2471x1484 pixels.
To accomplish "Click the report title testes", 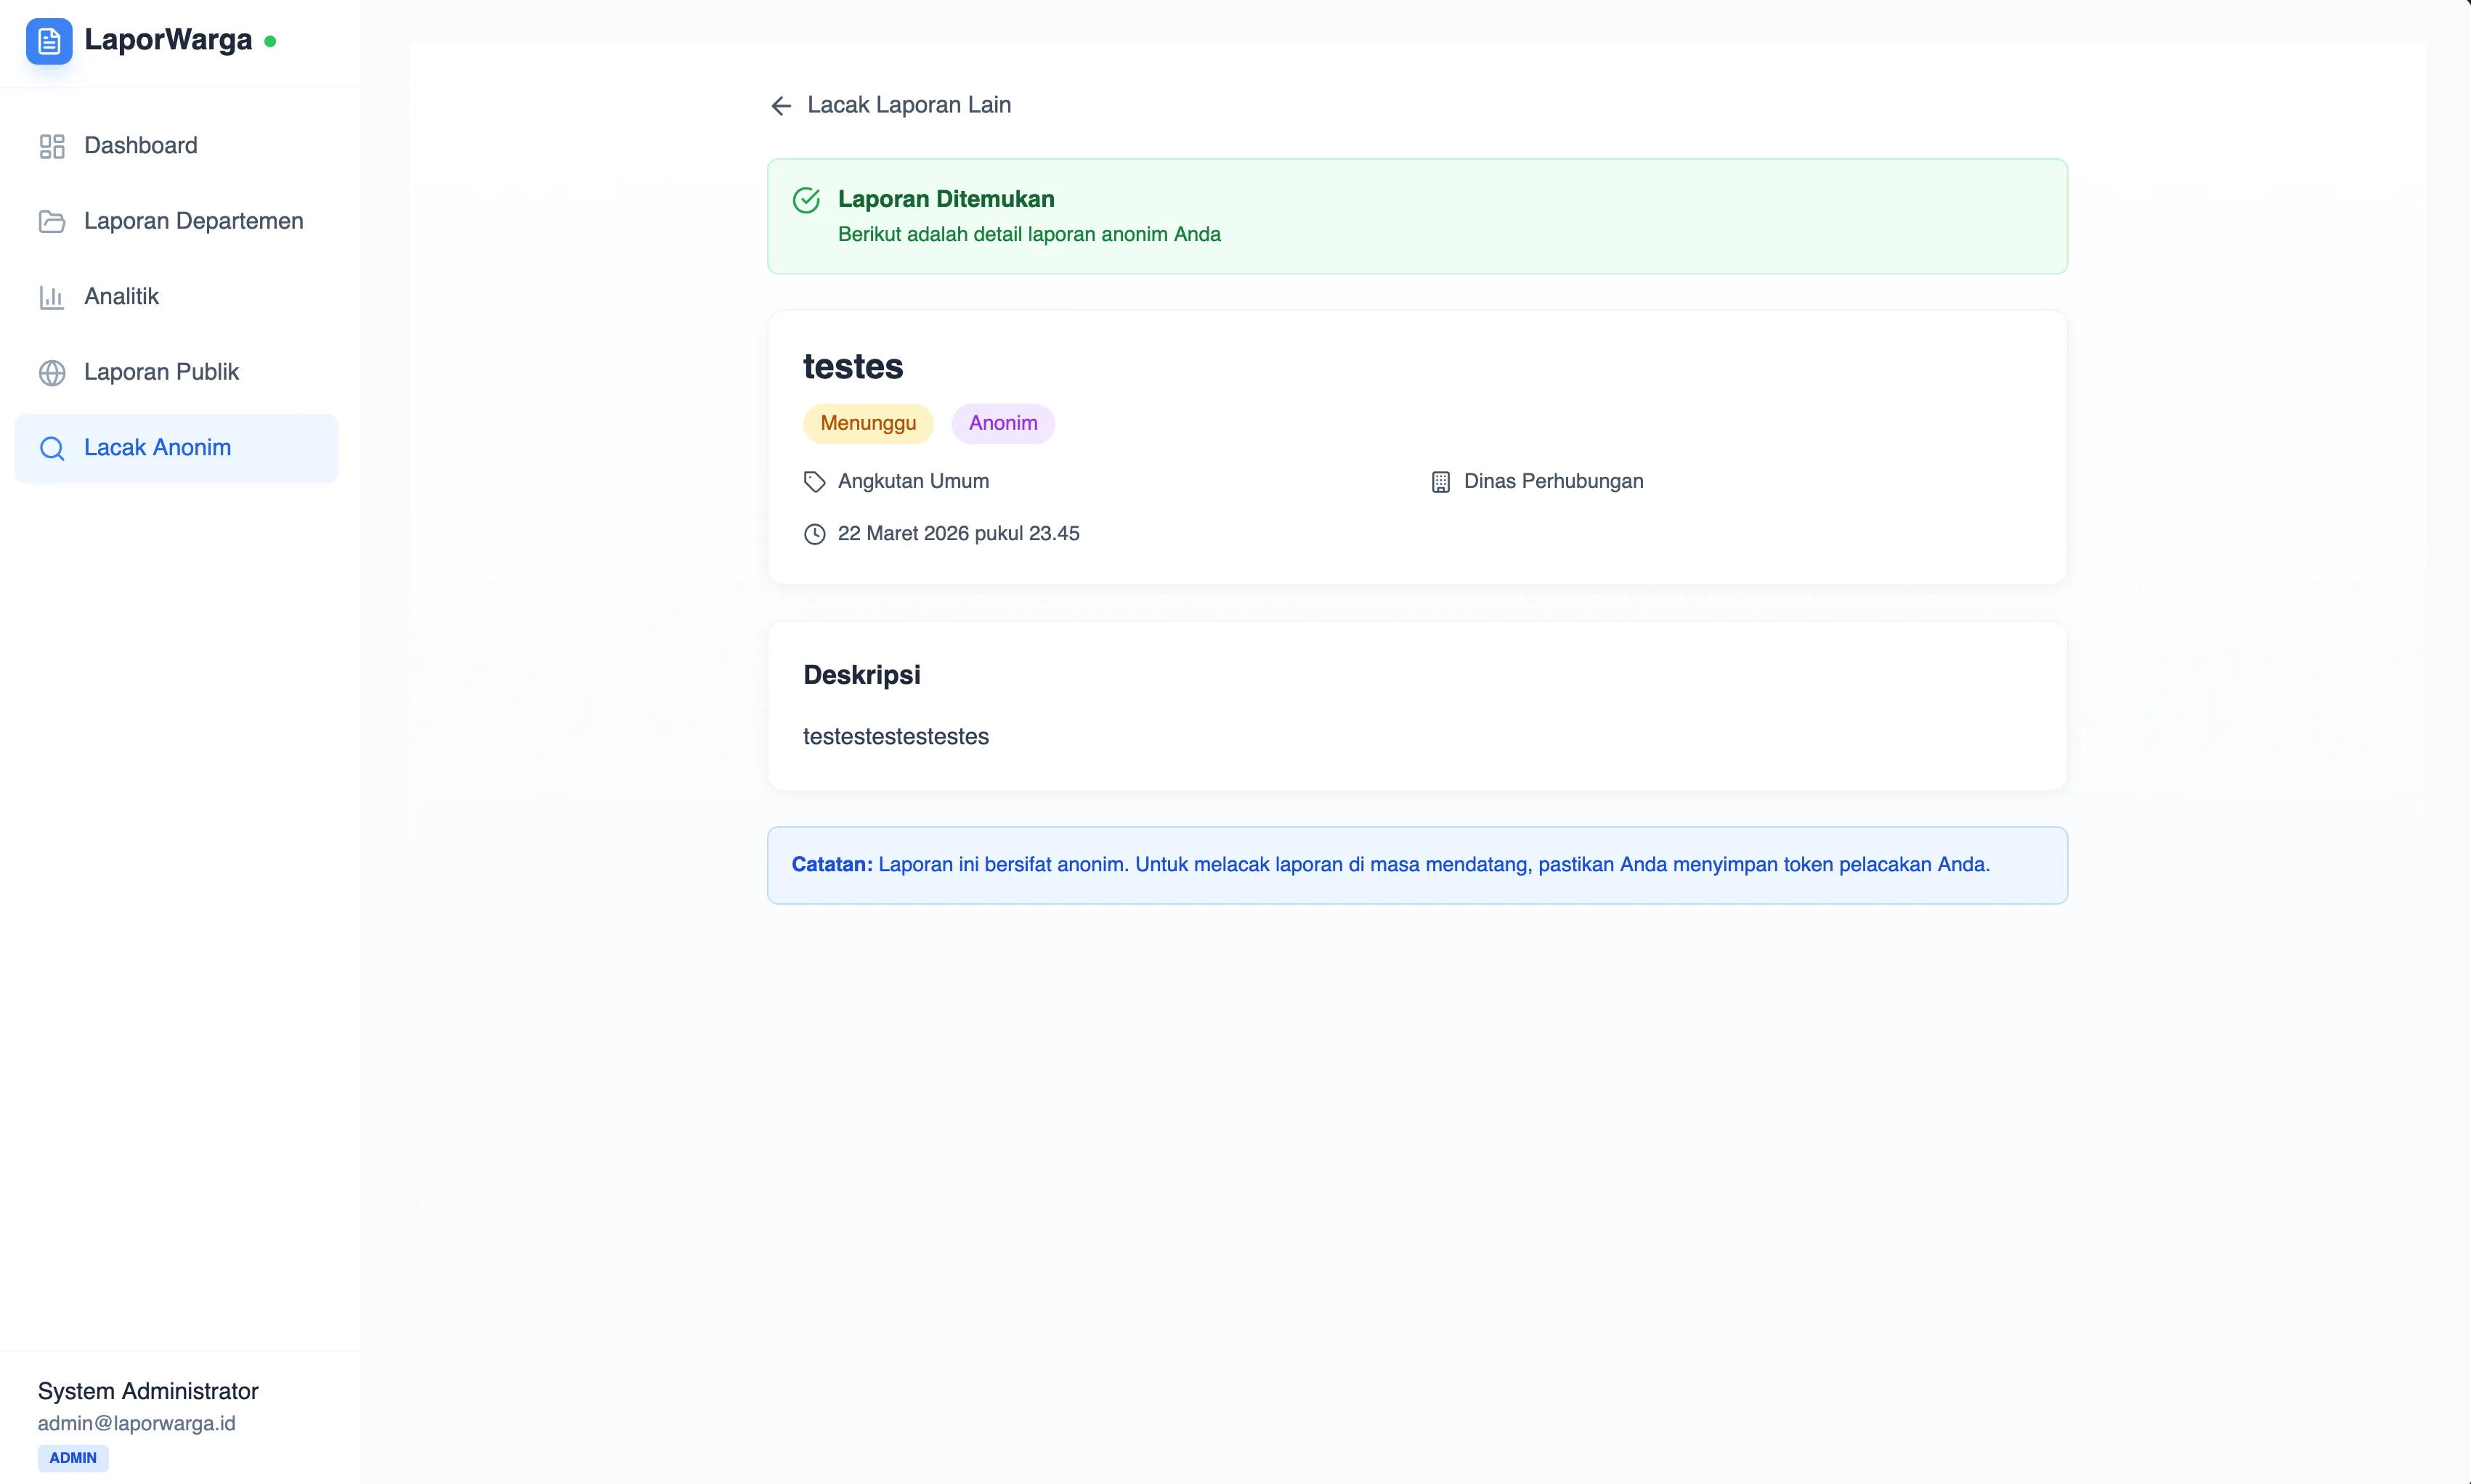I will pyautogui.click(x=853, y=366).
